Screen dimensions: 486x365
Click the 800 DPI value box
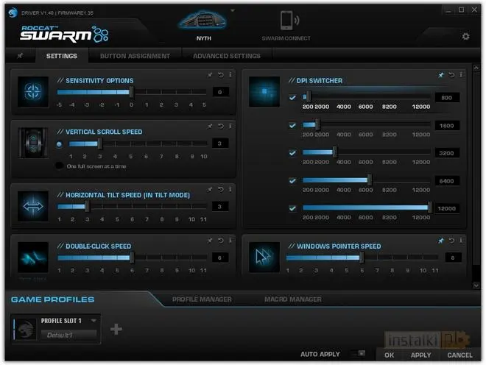[446, 98]
